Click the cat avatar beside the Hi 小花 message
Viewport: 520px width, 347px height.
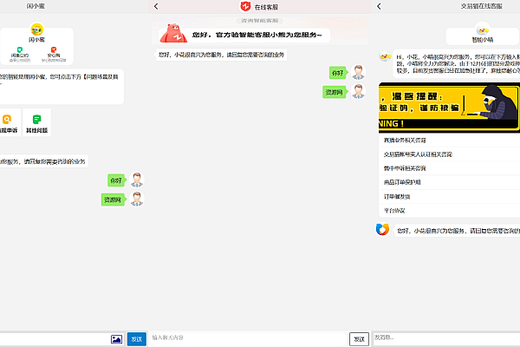pos(385,56)
